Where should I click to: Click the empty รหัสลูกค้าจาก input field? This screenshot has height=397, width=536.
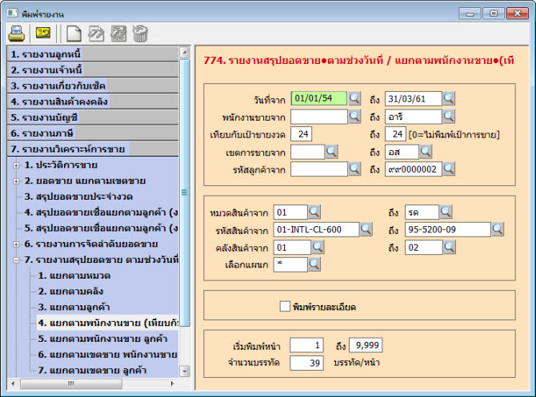pyautogui.click(x=319, y=169)
